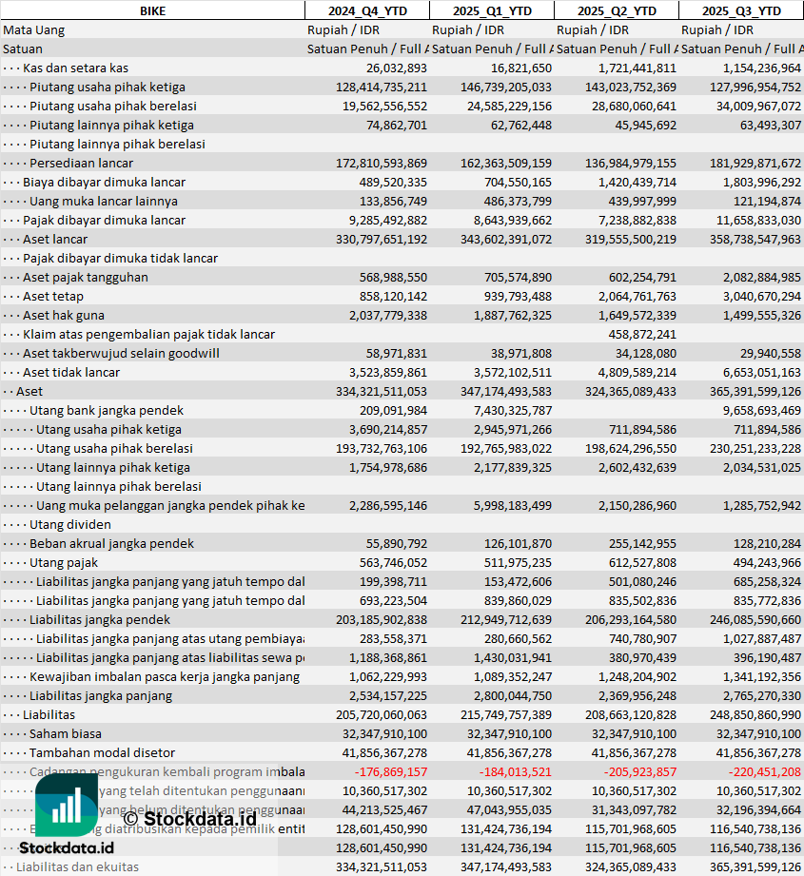Select the 2024_Q4_YTD column header

point(367,11)
